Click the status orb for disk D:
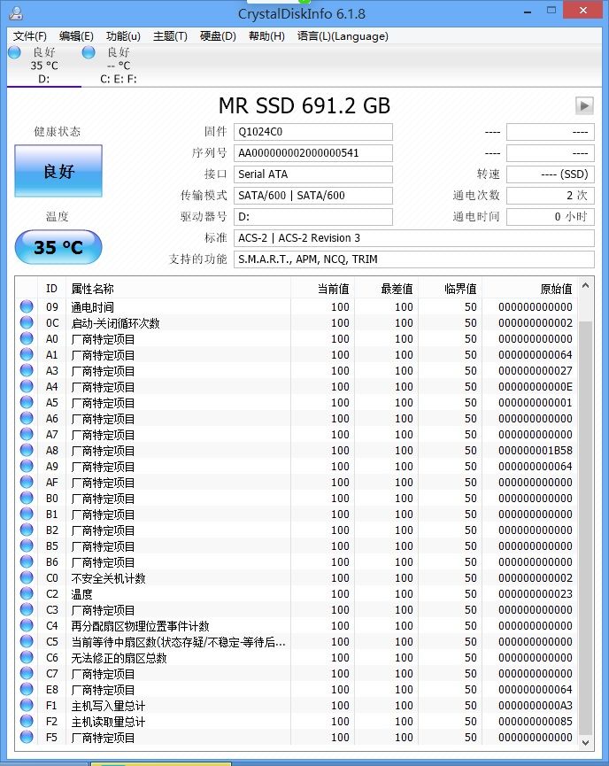Viewport: 609px width, 766px height. [x=14, y=52]
